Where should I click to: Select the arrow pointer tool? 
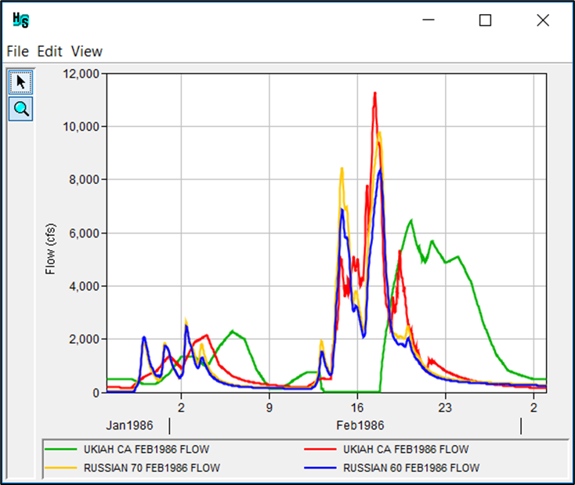click(20, 81)
